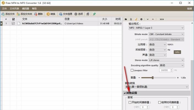
Task: Open the Stereo mode dropdown
Action: click(167, 60)
